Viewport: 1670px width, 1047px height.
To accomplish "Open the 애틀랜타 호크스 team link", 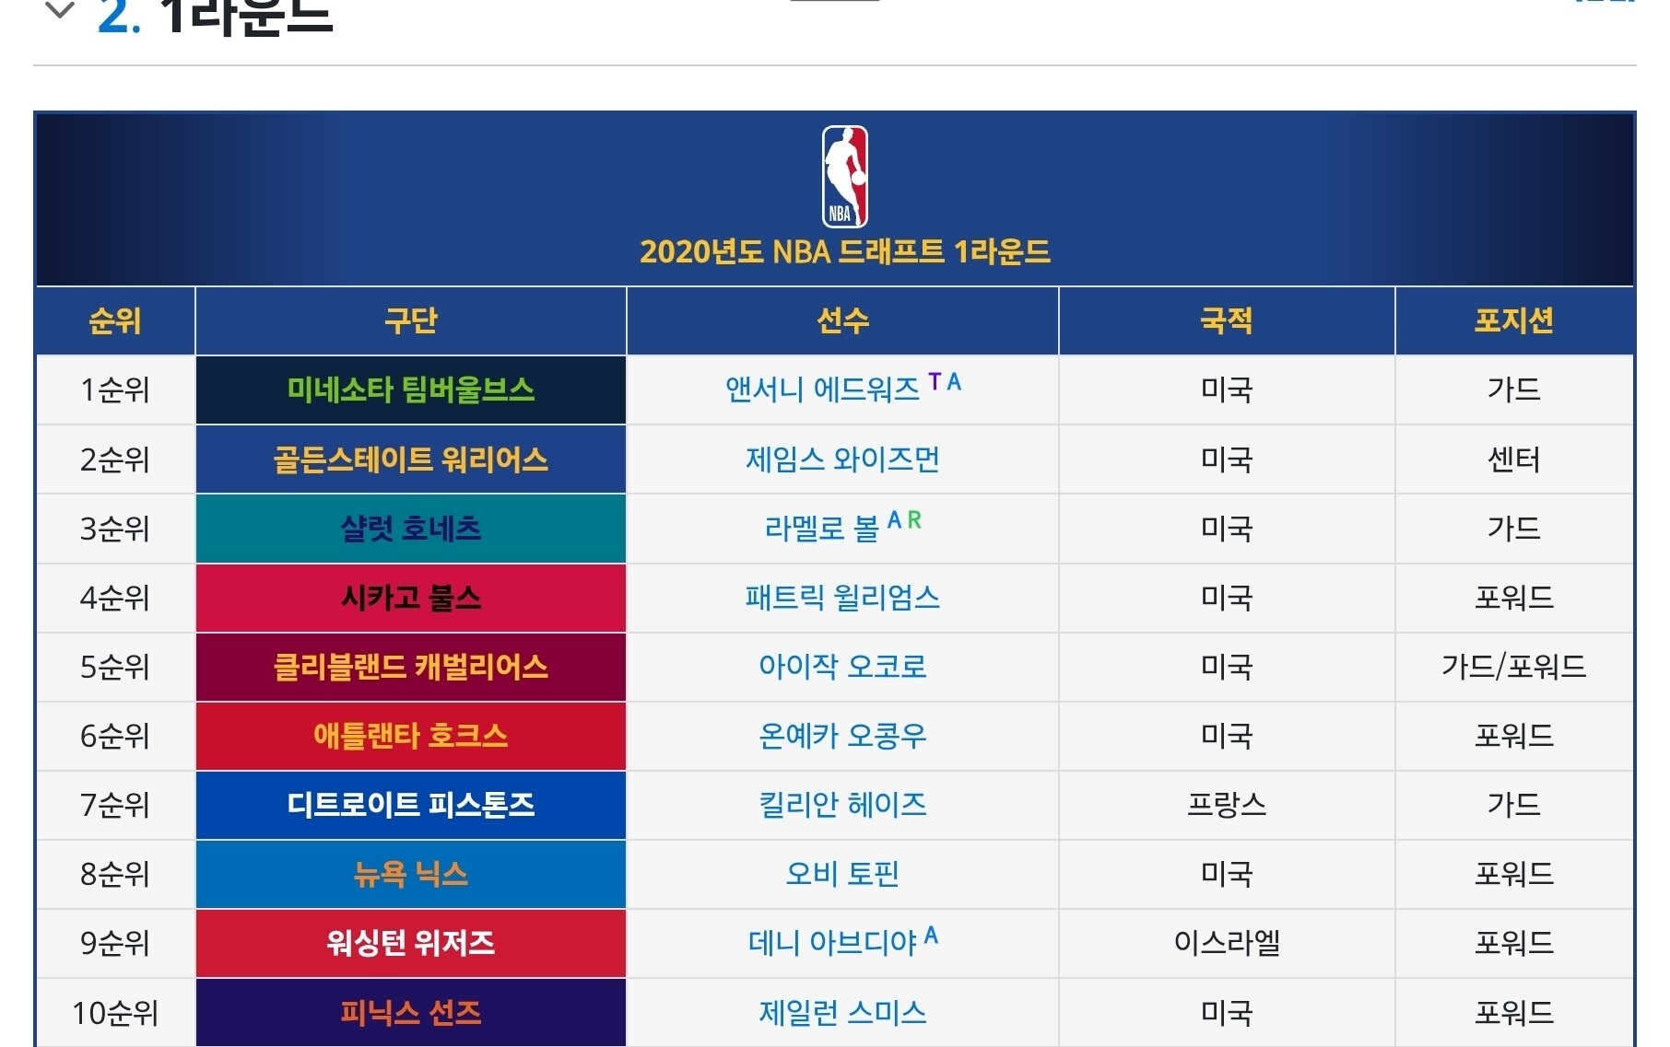I will click(411, 736).
